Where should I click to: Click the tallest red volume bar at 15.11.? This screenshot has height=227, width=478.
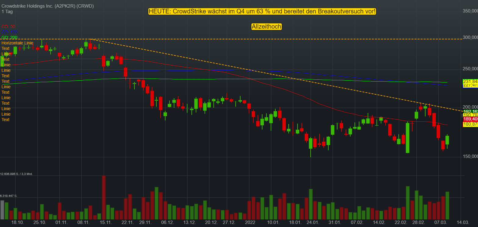pyautogui.click(x=104, y=197)
